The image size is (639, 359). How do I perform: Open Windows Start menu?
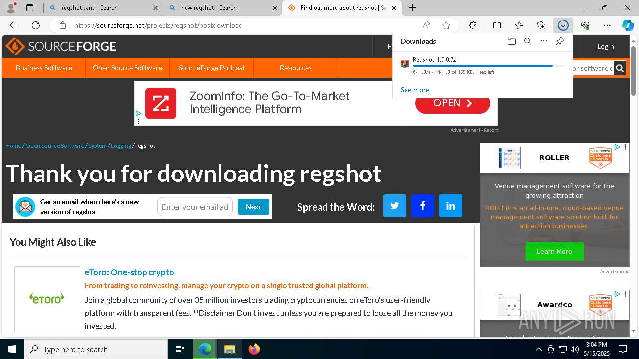[12, 349]
